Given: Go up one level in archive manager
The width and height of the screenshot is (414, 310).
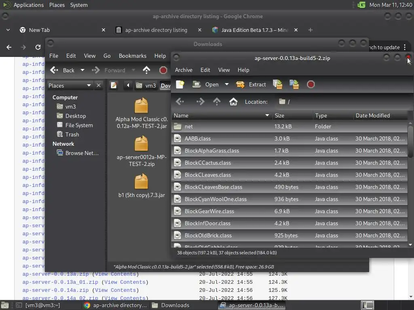Looking at the screenshot, I should point(217,101).
